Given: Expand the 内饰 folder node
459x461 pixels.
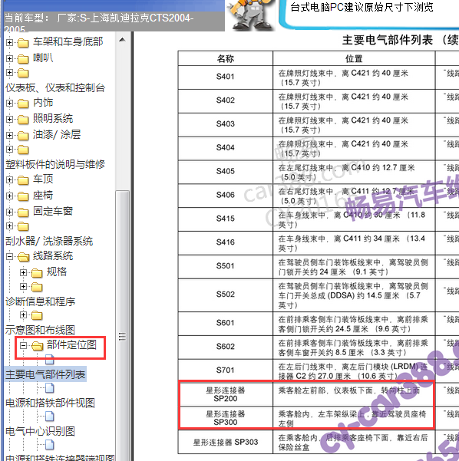Looking at the screenshot, I should click(9, 104).
